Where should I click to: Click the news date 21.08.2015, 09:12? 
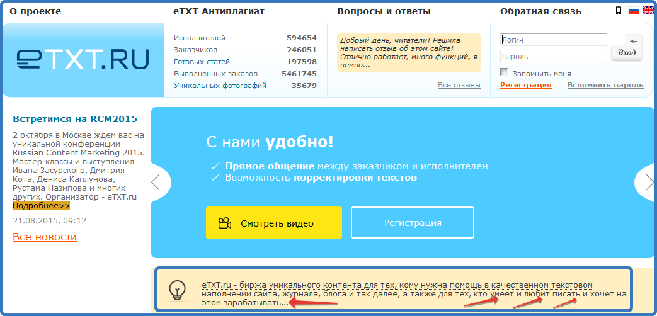click(x=49, y=220)
